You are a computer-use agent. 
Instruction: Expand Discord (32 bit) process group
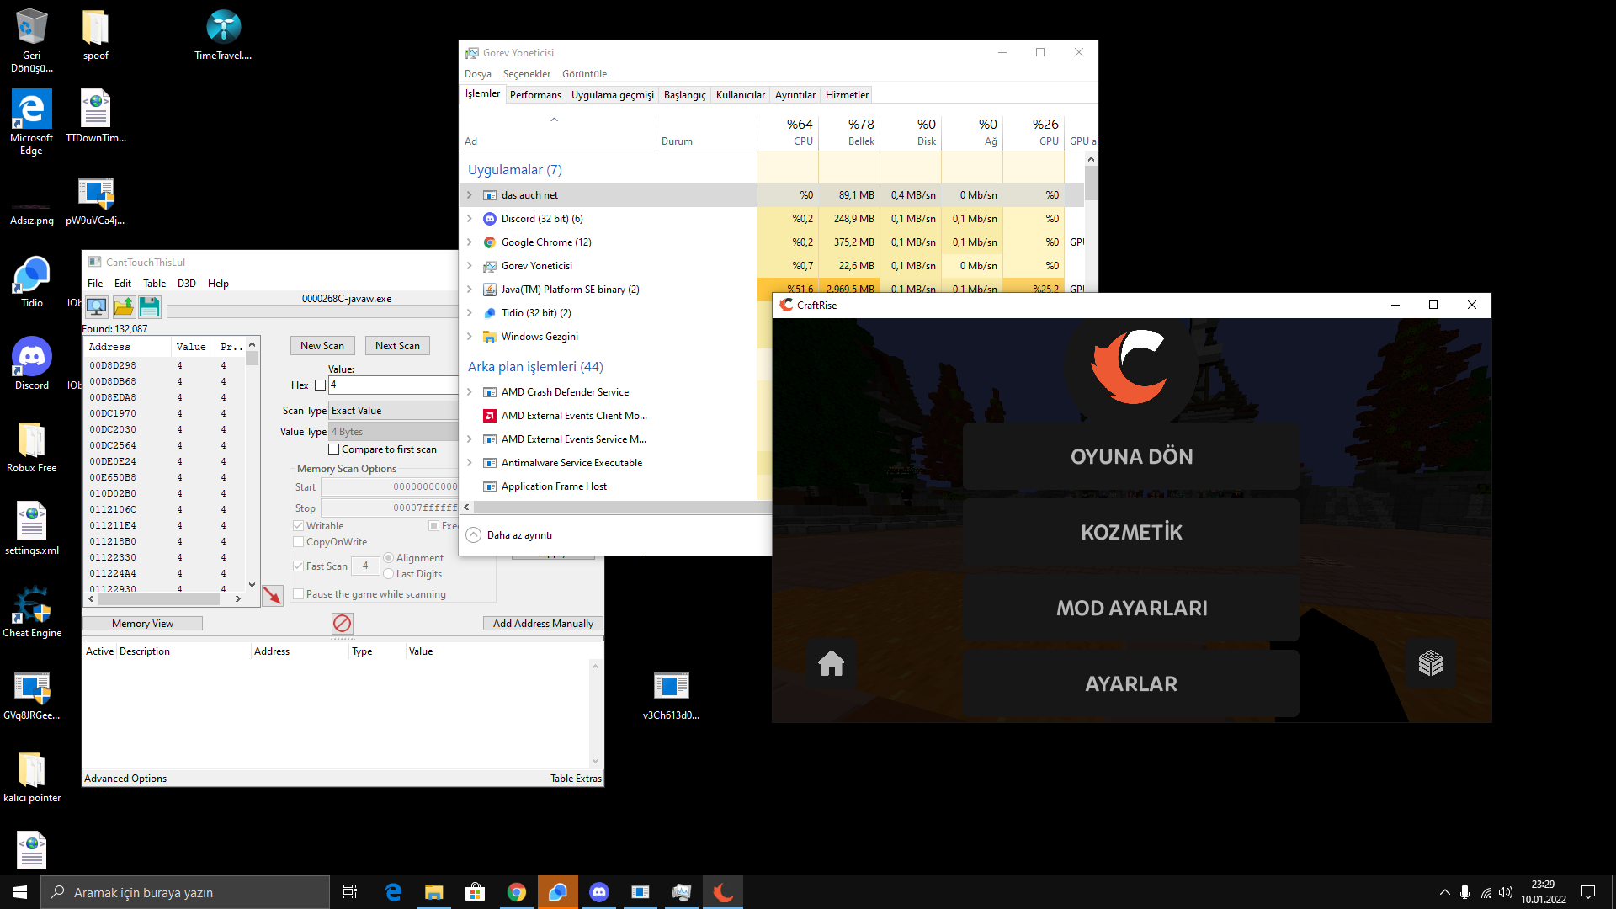470,219
